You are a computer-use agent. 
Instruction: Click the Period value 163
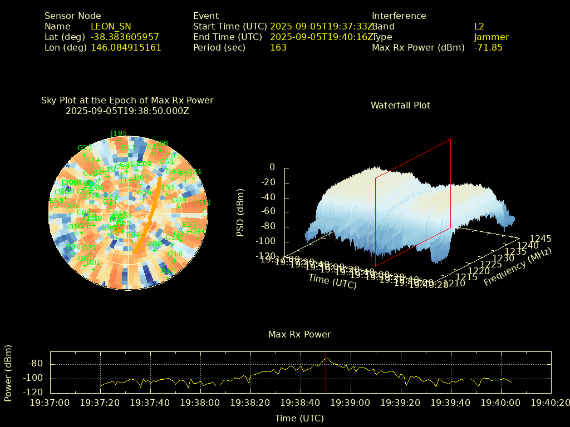click(x=278, y=48)
